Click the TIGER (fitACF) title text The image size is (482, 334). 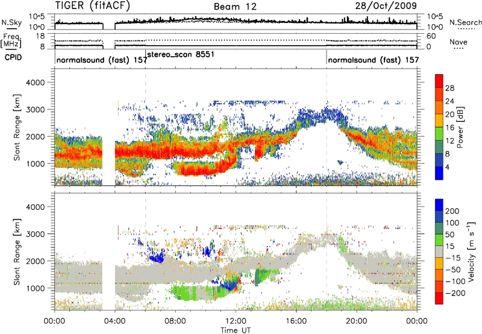click(93, 5)
